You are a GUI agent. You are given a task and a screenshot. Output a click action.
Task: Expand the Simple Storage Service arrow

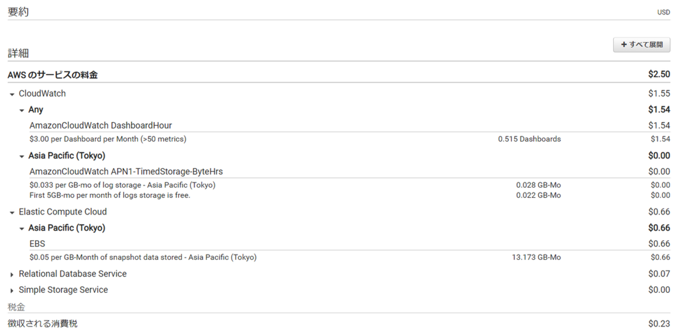pyautogui.click(x=12, y=291)
